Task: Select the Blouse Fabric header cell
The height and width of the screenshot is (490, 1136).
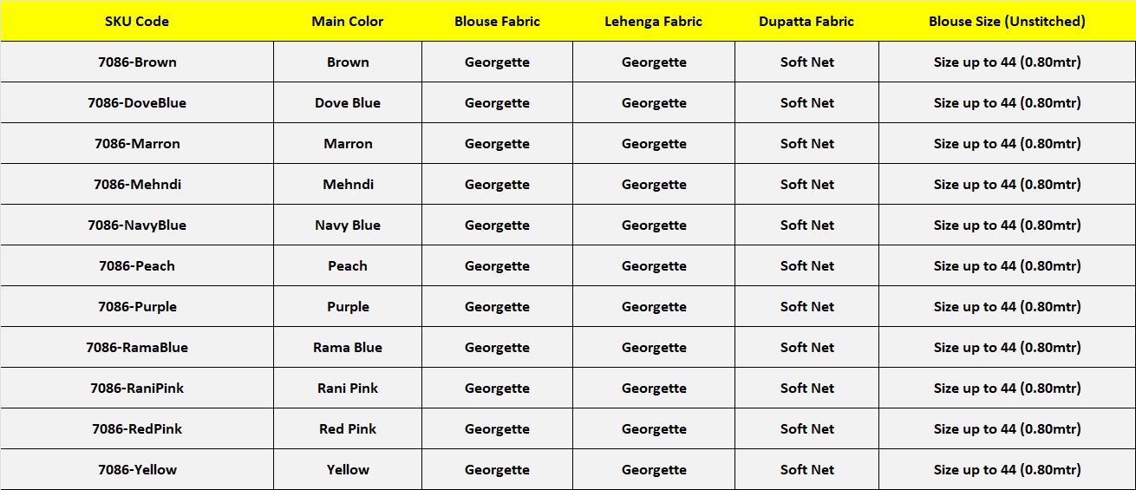Action: (497, 21)
